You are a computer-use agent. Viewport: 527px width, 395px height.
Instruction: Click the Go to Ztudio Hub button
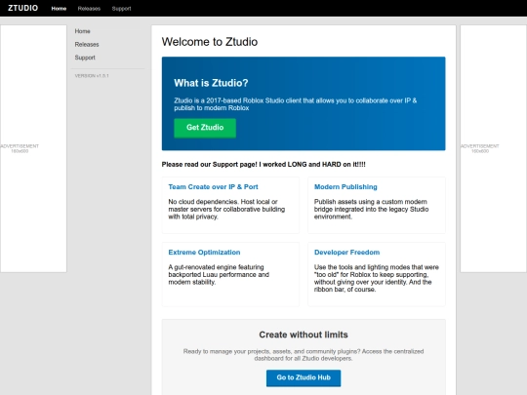tap(304, 377)
